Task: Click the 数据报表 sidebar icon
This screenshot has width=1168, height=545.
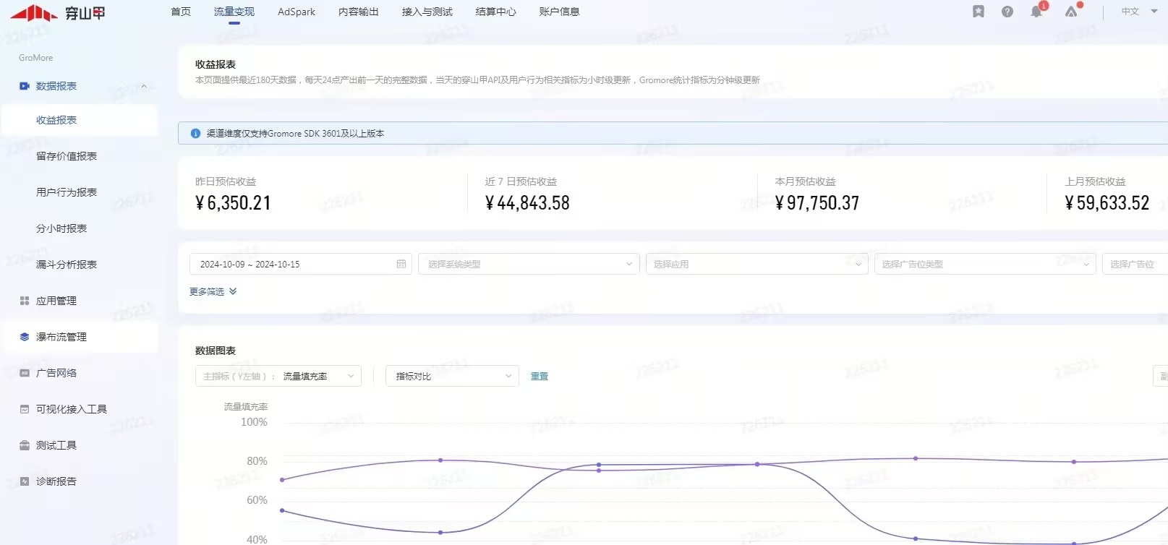Action: click(x=25, y=86)
